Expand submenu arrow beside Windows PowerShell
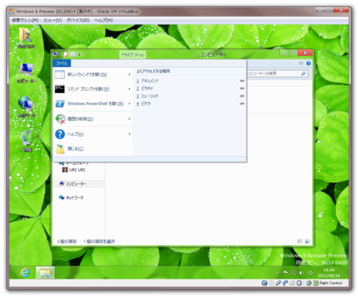Image resolution: width=358 pixels, height=296 pixels. (x=130, y=103)
